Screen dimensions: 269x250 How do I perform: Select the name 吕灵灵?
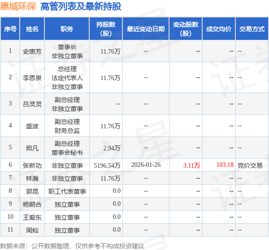[32, 104]
